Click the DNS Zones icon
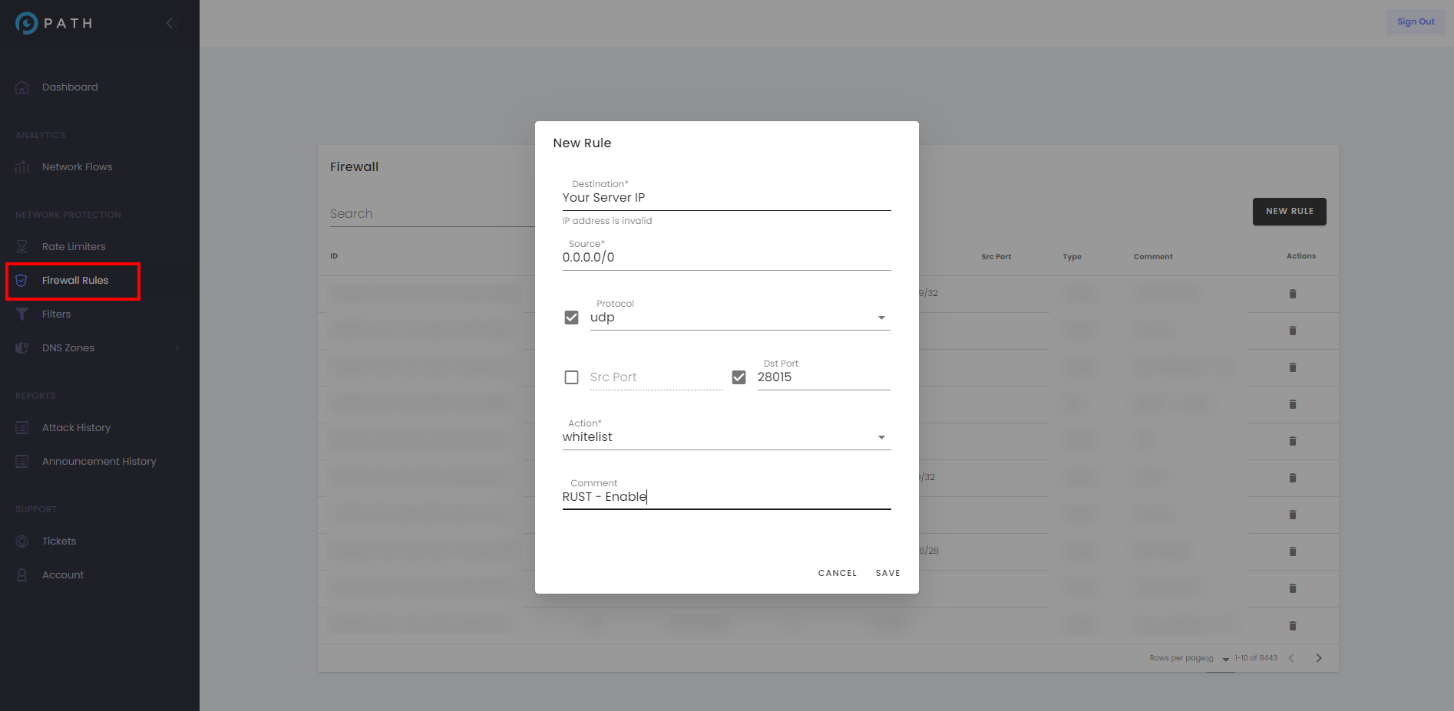This screenshot has width=1454, height=711. tap(22, 348)
